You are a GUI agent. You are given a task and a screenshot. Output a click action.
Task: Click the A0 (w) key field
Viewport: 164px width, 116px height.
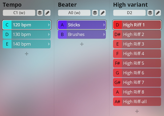point(74,13)
